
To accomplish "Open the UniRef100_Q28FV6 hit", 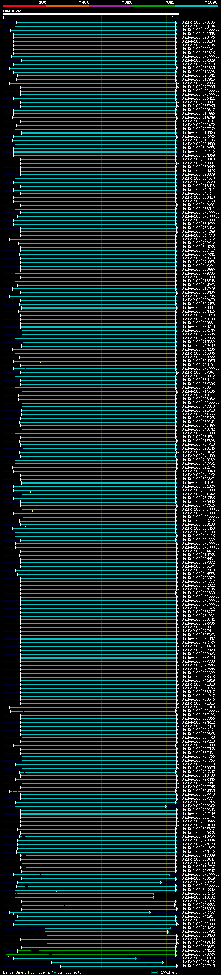I will (x=198, y=37).
